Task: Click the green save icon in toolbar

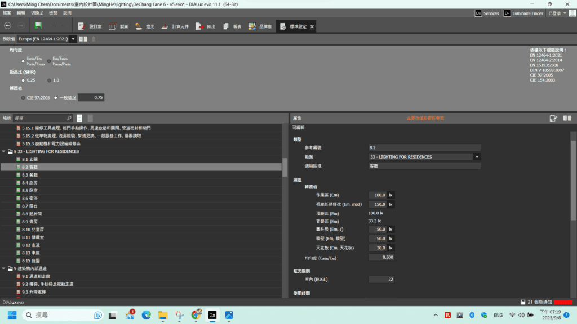Action: pyautogui.click(x=38, y=26)
